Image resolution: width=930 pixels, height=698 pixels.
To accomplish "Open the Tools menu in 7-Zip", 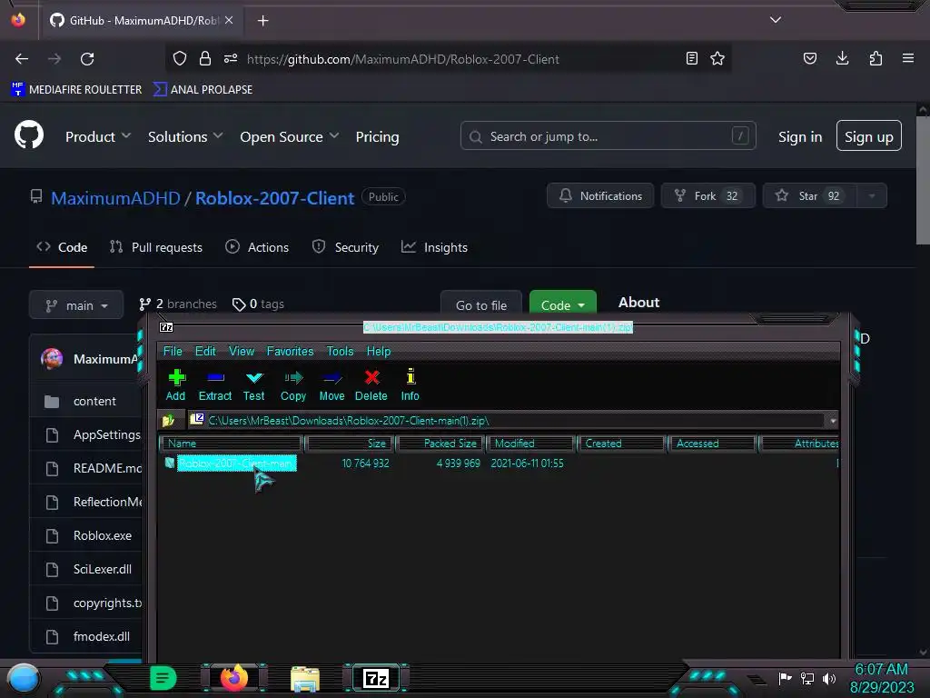I will click(340, 351).
